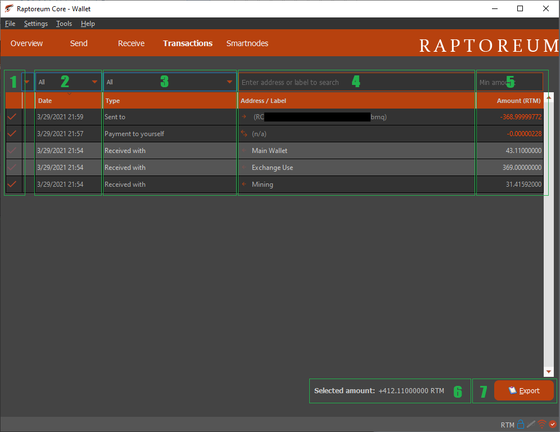The width and height of the screenshot is (560, 432).
Task: Open the network connection signal icon
Action: click(x=541, y=425)
